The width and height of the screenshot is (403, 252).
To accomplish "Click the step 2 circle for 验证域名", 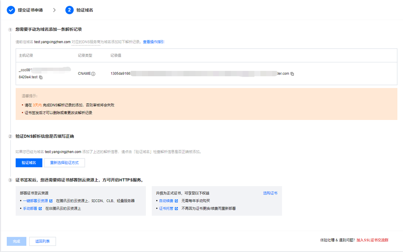I will click(70, 10).
